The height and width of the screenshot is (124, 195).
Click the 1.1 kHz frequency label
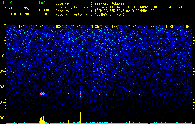pyautogui.click(x=3, y=40)
